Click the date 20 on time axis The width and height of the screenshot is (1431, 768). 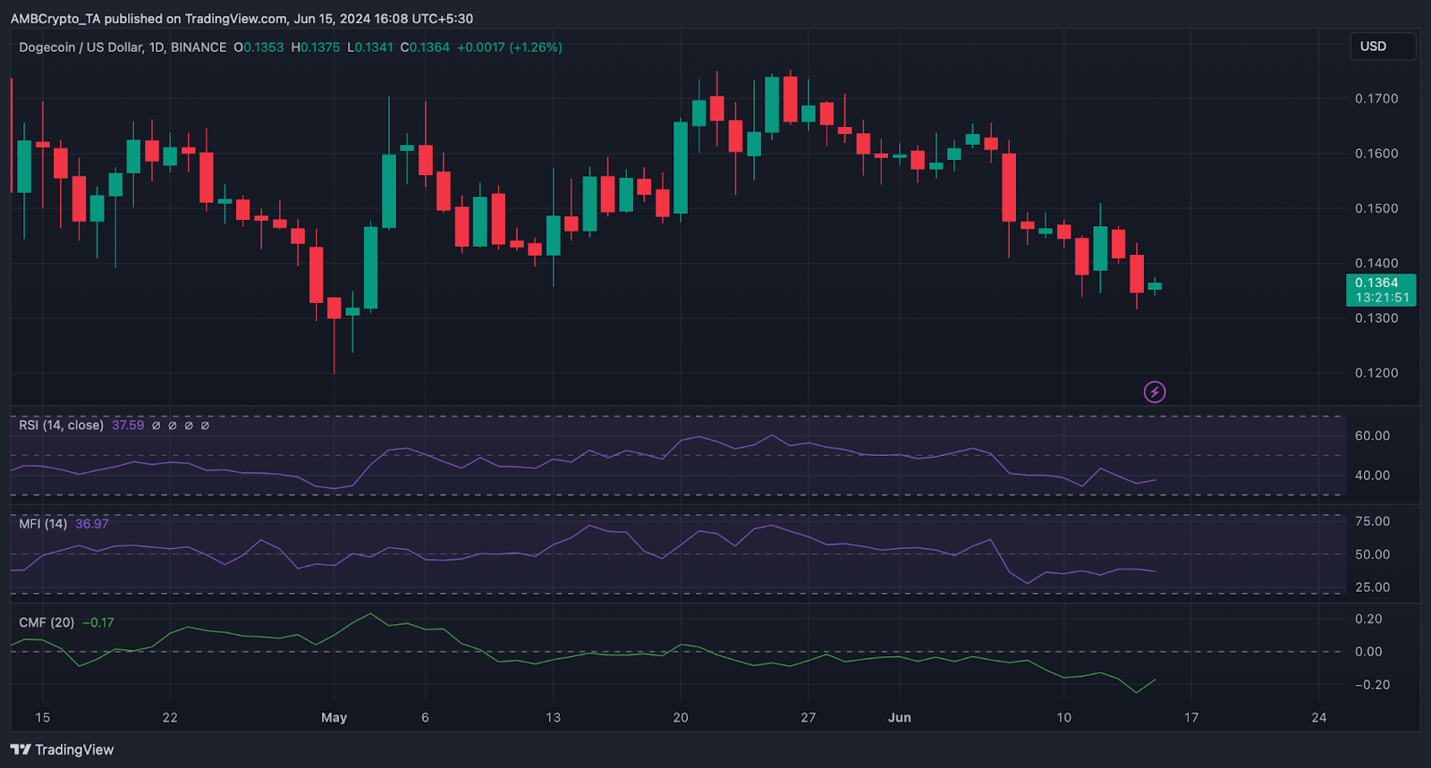coord(681,717)
